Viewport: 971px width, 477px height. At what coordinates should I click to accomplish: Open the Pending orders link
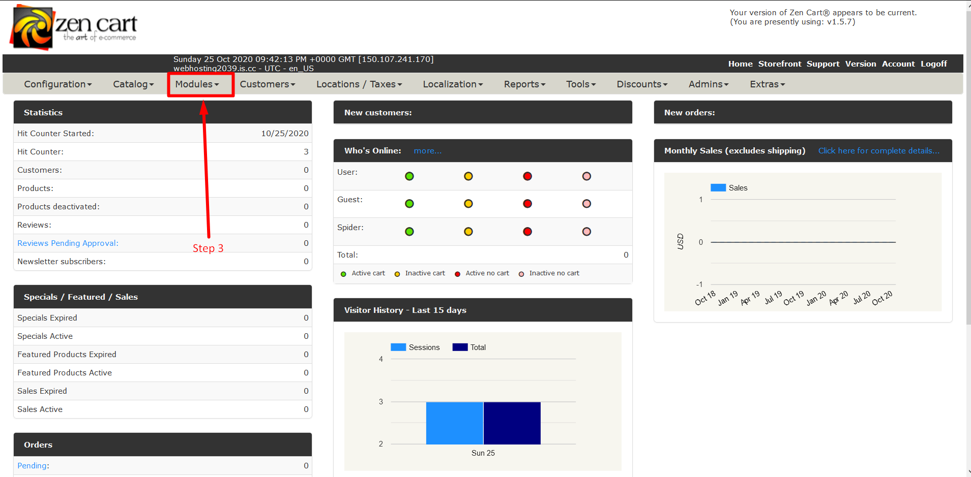point(32,466)
